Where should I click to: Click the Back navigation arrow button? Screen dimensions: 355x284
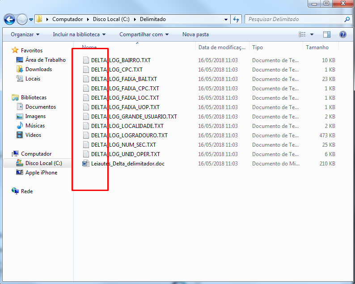[9, 20]
